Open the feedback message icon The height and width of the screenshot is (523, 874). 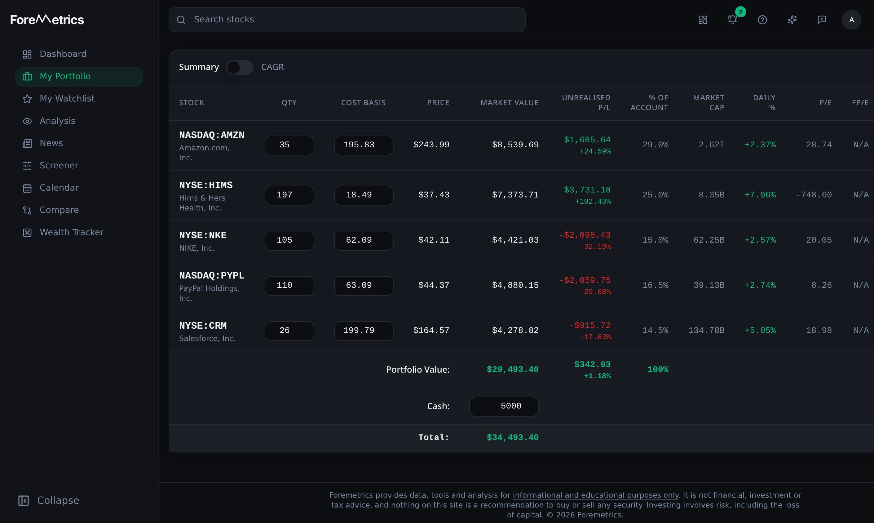pos(822,20)
